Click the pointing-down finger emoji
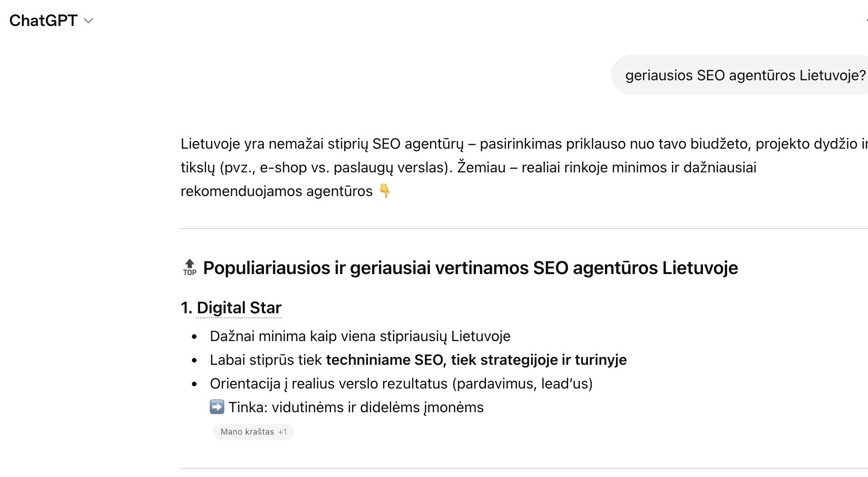The image size is (868, 477). [386, 191]
